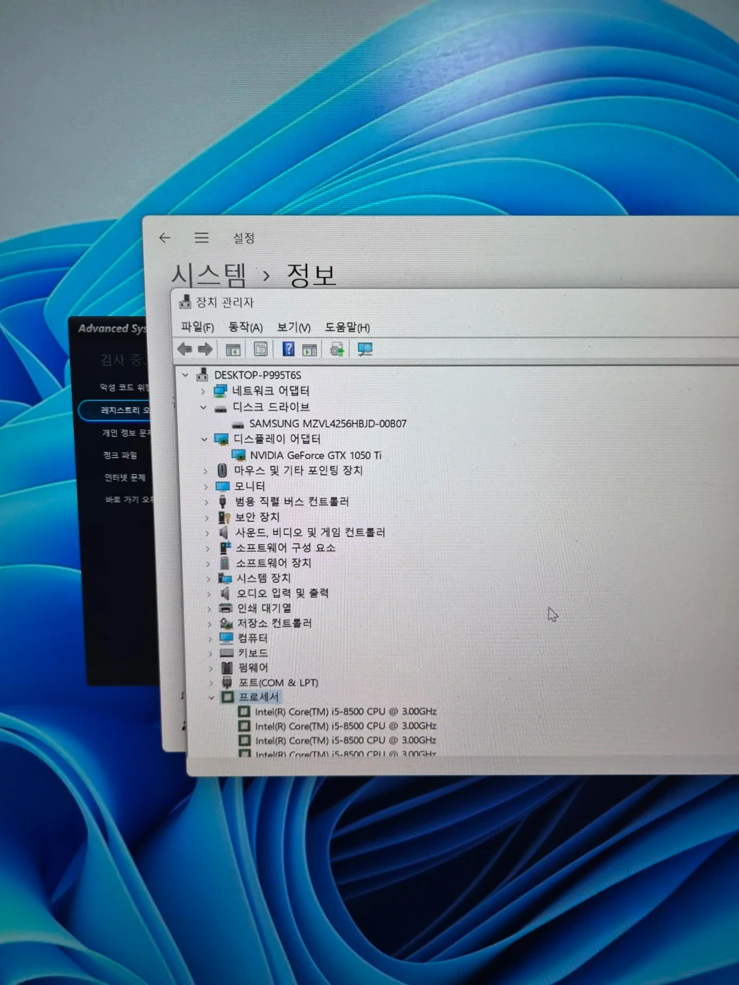
Task: Open the 도움말(H) menu
Action: 348,327
